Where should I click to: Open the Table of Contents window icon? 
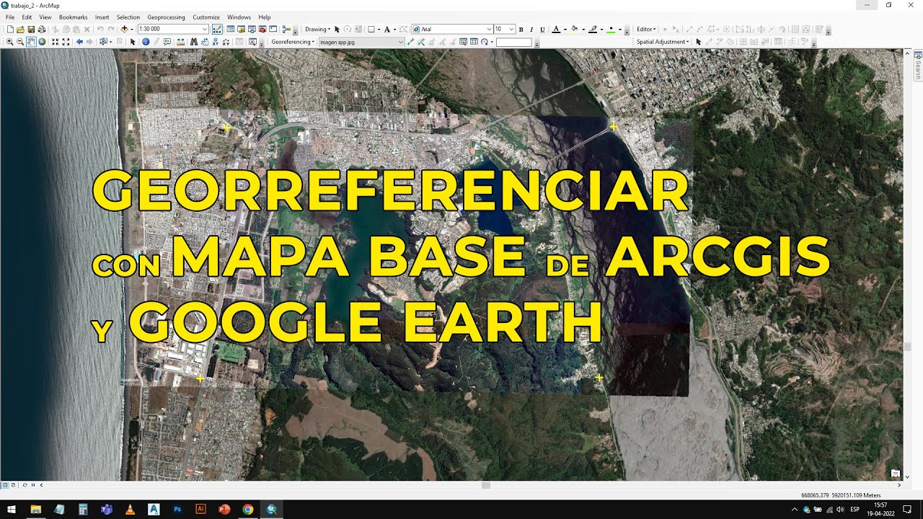click(231, 29)
